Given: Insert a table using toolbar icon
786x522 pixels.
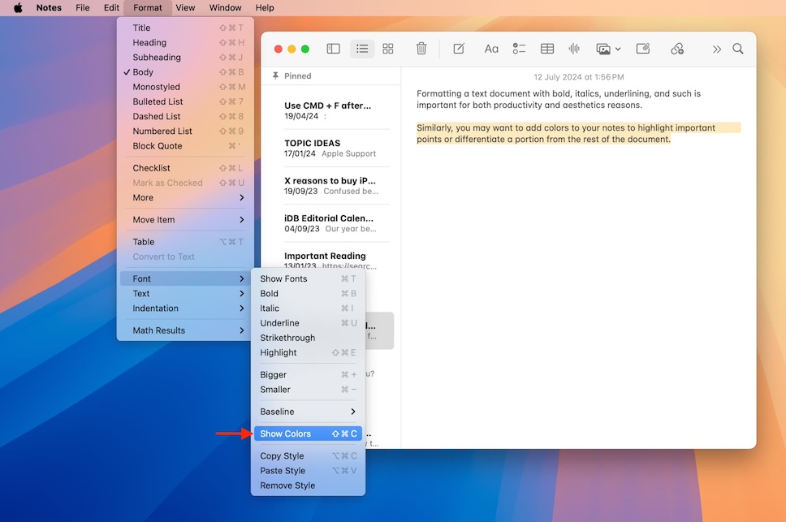Looking at the screenshot, I should pyautogui.click(x=547, y=49).
